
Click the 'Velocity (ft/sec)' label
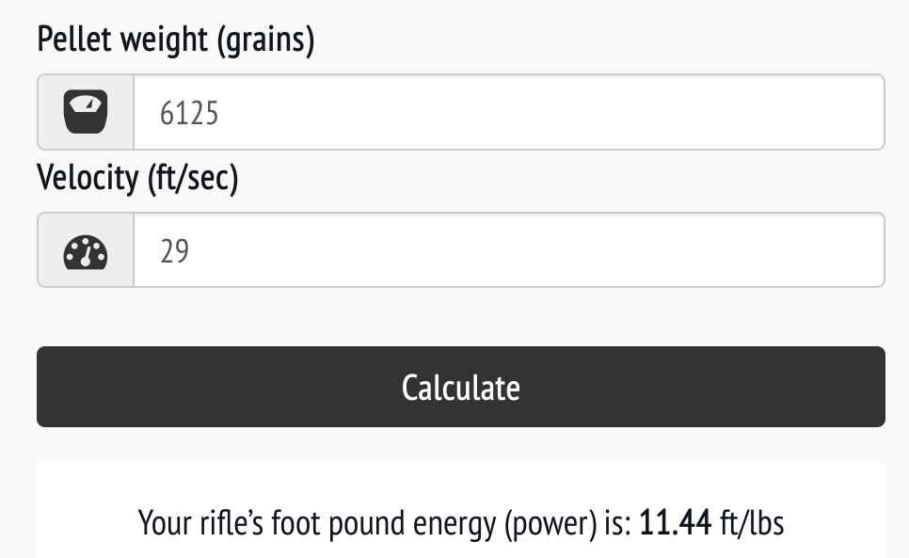pos(137,177)
